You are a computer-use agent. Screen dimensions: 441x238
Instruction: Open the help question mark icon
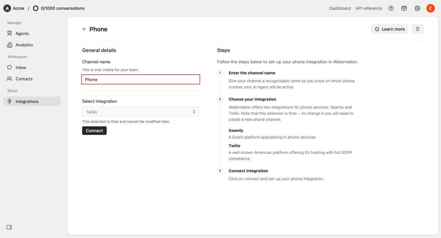[x=391, y=8]
